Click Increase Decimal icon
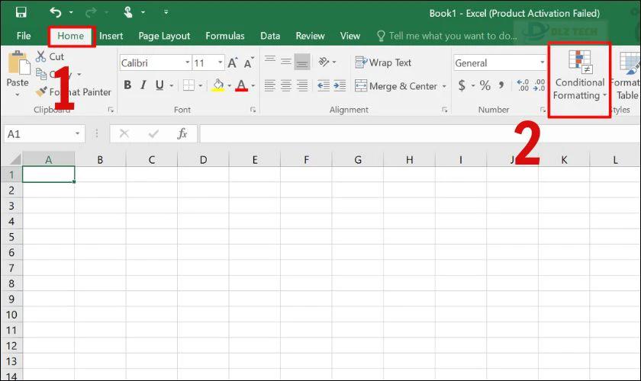Viewport: 641px width, 381px height. click(523, 85)
